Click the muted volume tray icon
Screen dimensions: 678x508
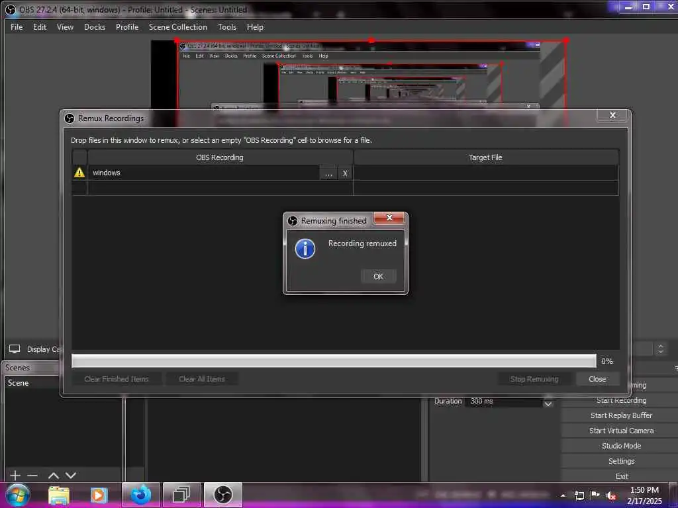[x=611, y=495]
